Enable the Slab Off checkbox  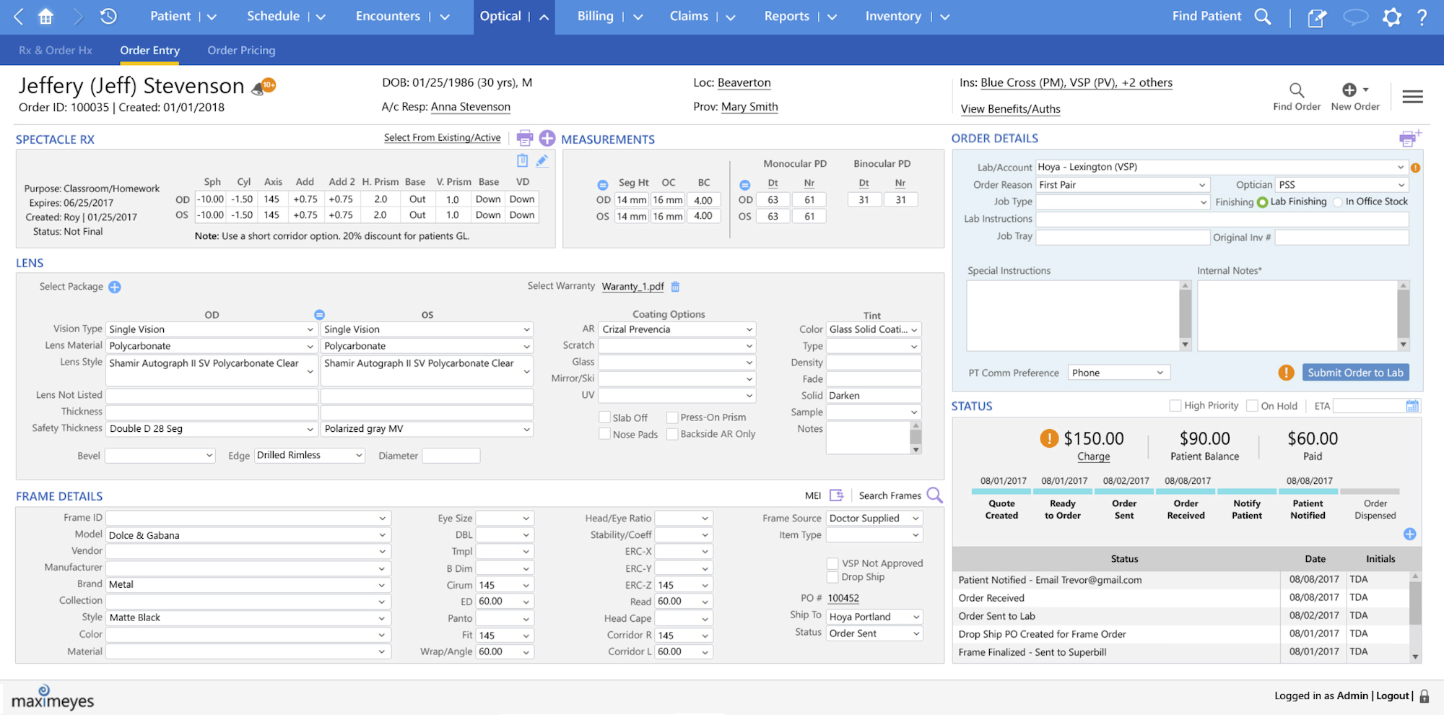pyautogui.click(x=604, y=417)
